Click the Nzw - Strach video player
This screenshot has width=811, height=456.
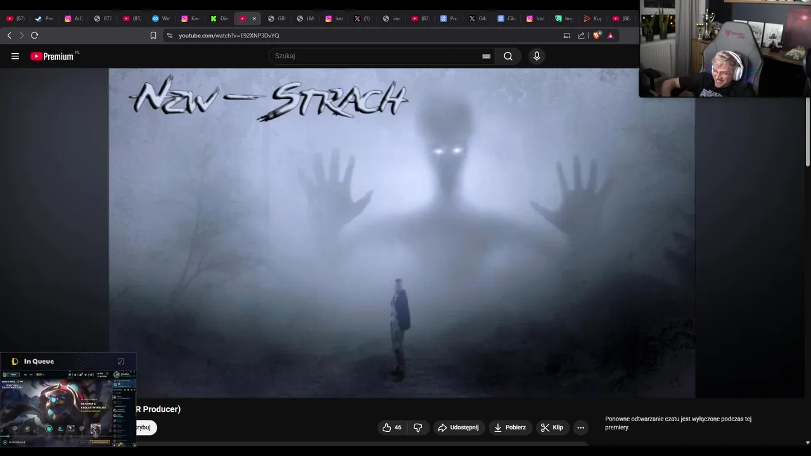(x=402, y=232)
